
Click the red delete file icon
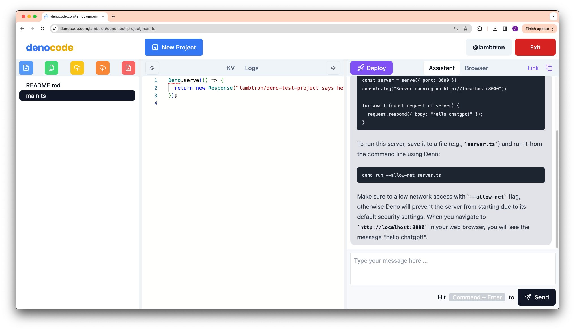(x=128, y=68)
